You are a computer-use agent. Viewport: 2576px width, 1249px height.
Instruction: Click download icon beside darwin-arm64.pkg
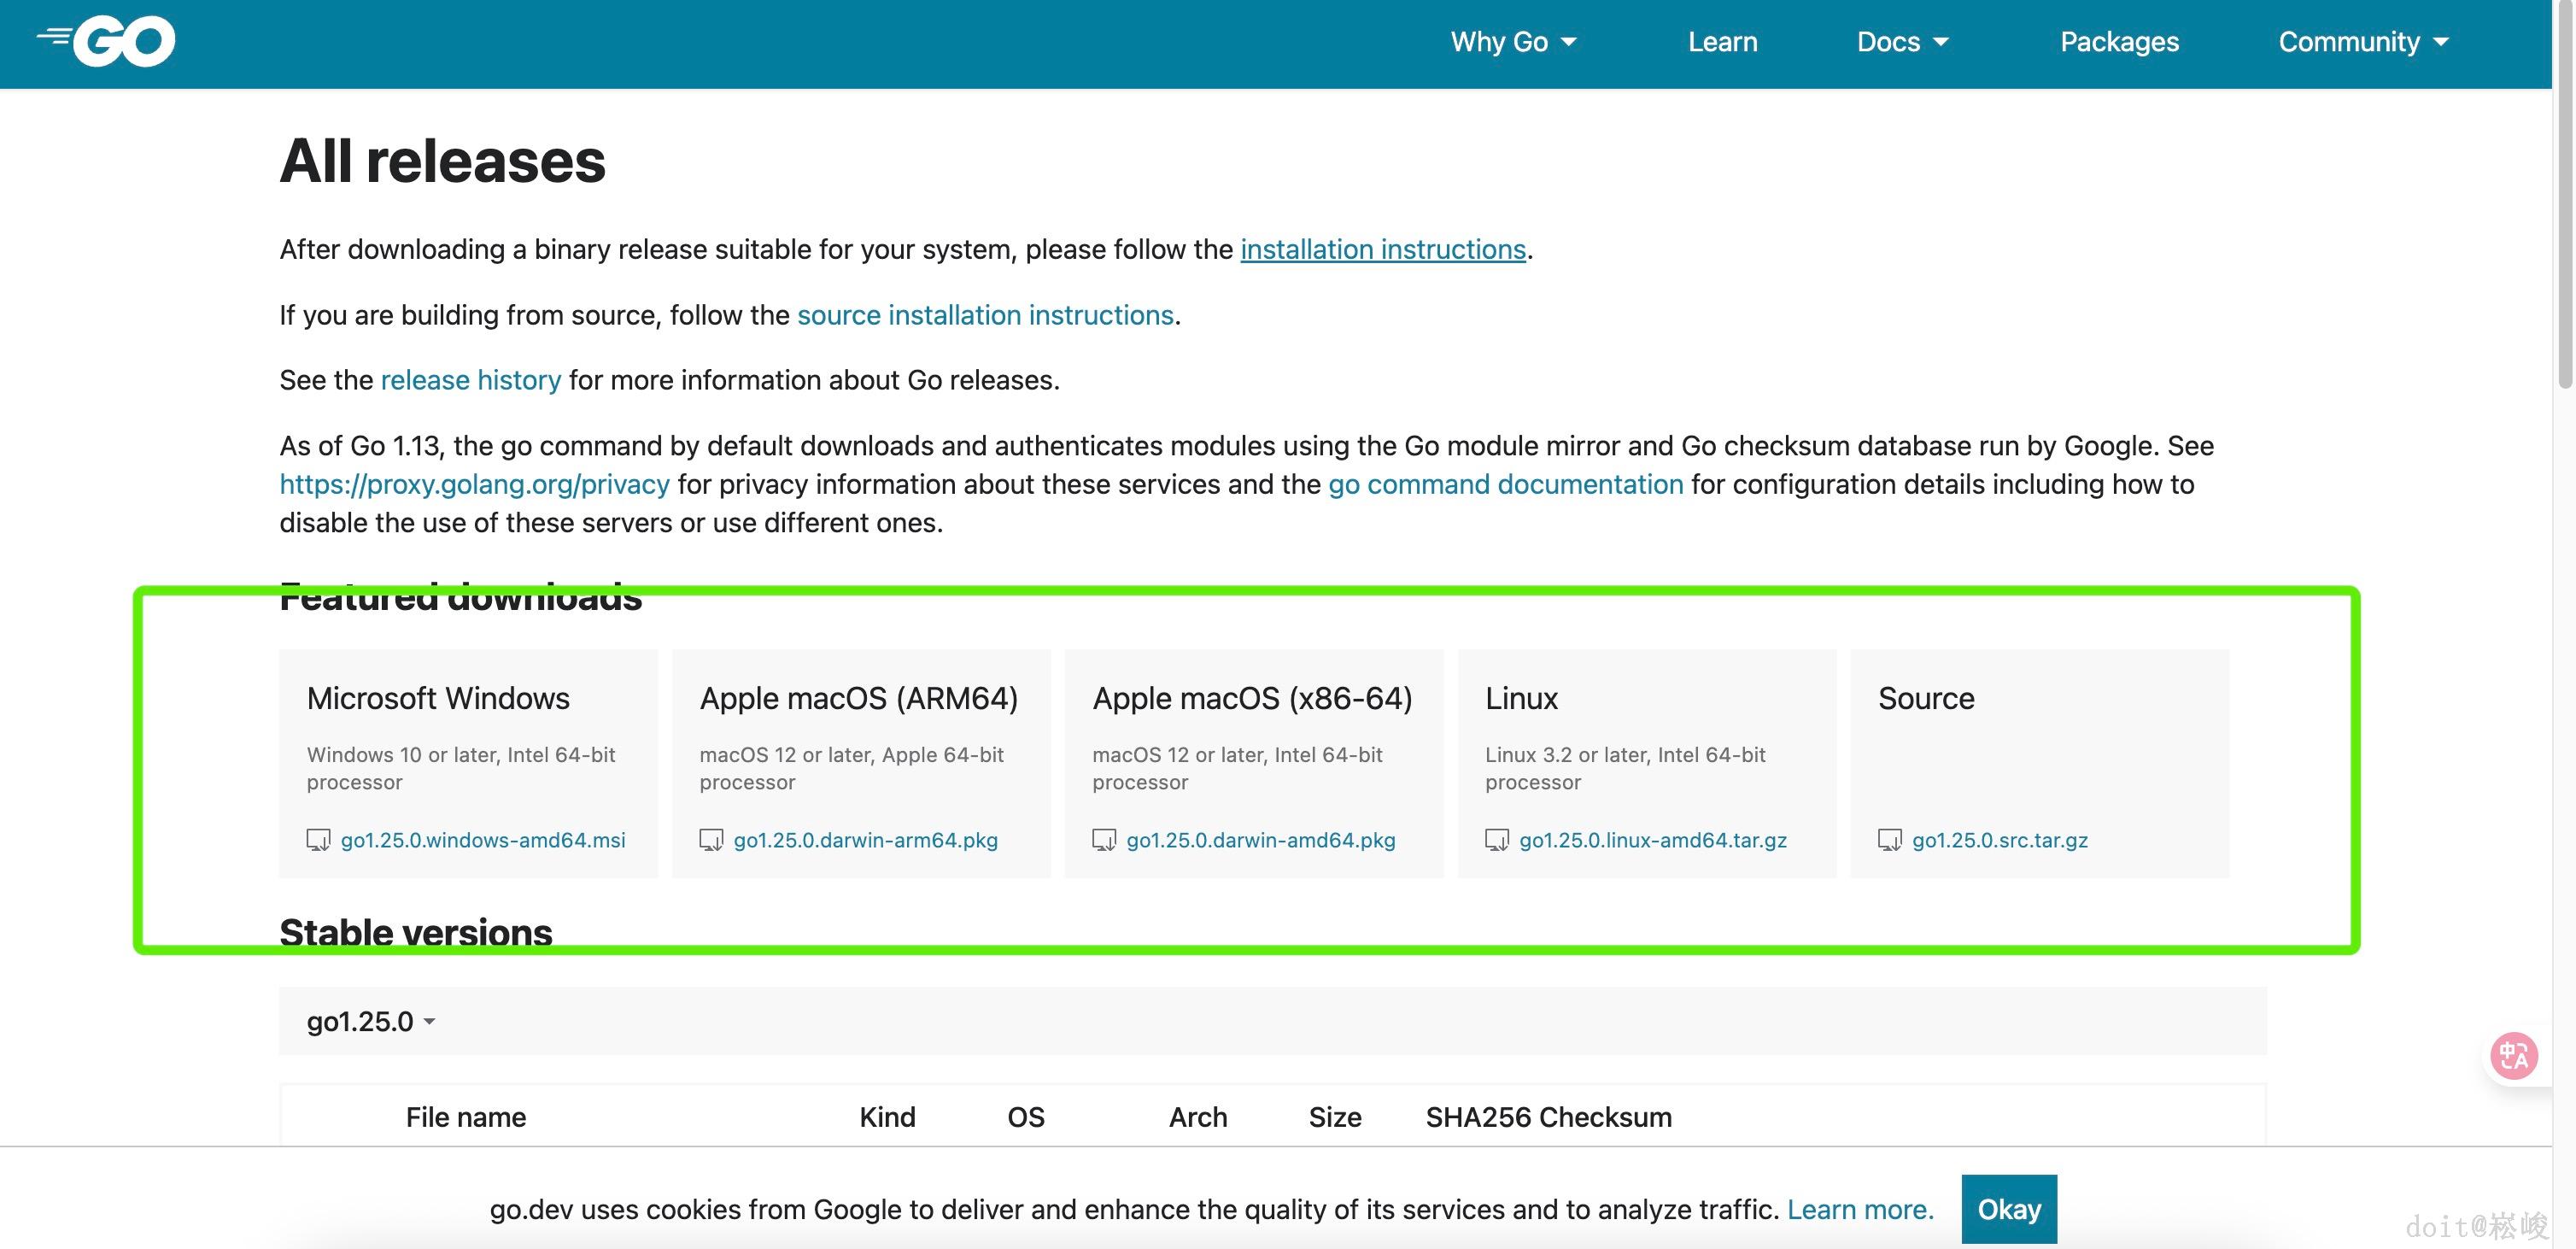point(711,840)
